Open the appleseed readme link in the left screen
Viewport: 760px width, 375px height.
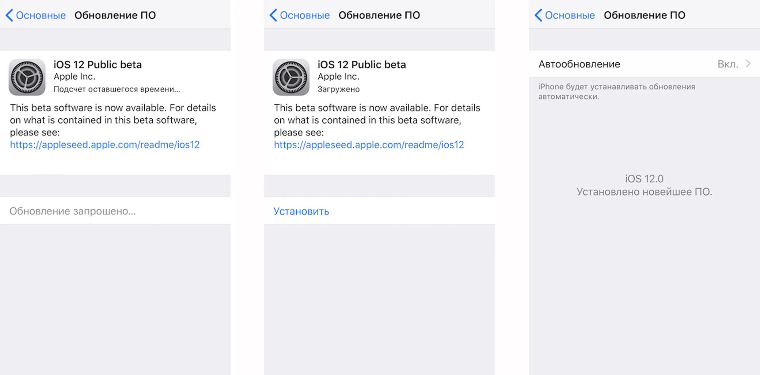[105, 145]
